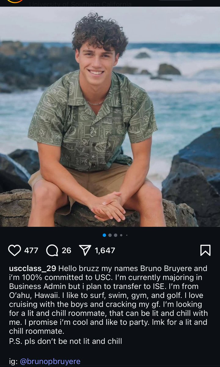Share the post using the paper plane icon
220x367 pixels.
86,250
